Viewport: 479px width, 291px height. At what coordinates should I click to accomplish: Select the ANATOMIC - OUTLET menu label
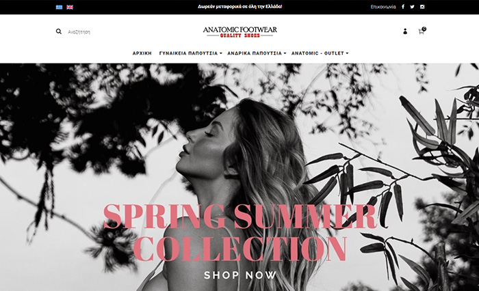point(318,53)
